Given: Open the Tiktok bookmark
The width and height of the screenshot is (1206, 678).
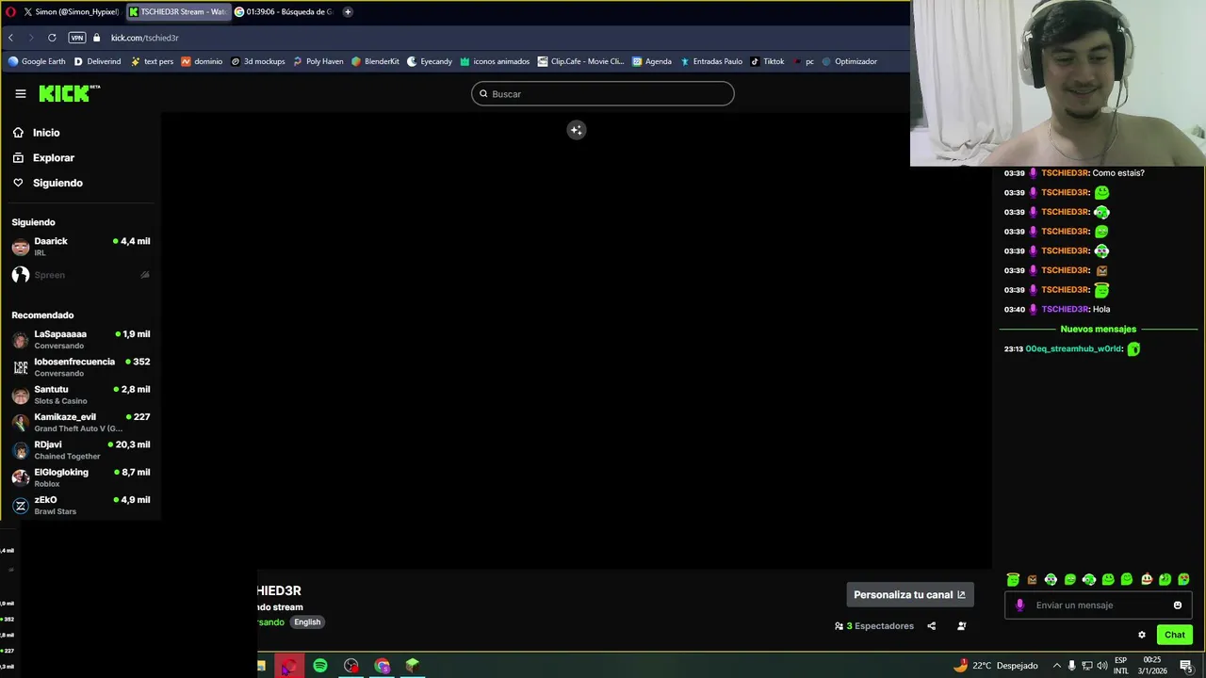Looking at the screenshot, I should (x=767, y=61).
